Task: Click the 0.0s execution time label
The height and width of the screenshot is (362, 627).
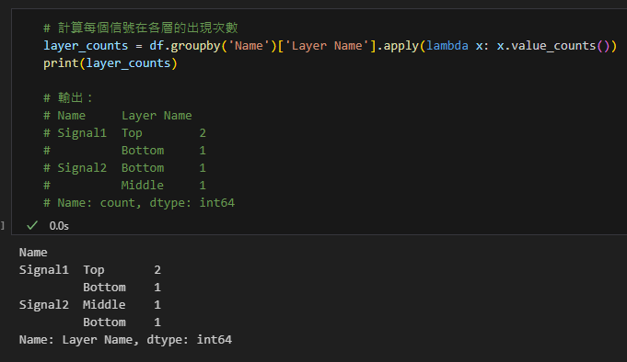Action: point(59,226)
